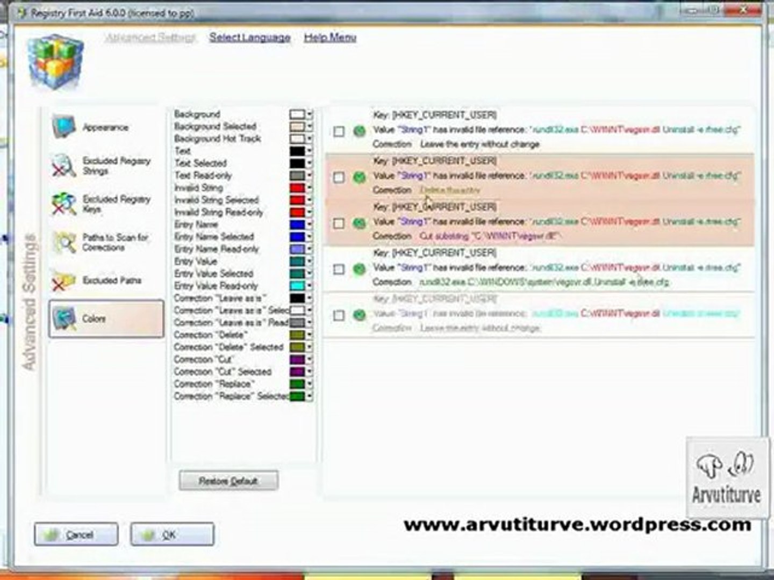
Task: Select the Colors section icon
Action: point(64,318)
